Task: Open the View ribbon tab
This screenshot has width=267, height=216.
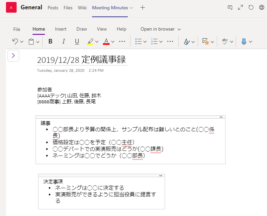Action: pyautogui.click(x=102, y=29)
